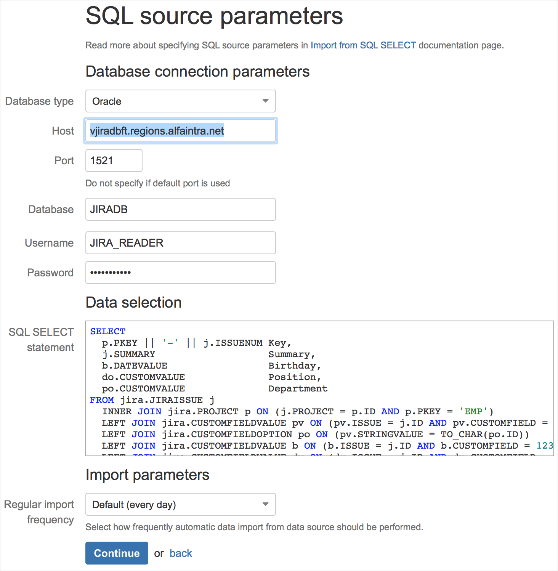This screenshot has height=571, width=558.
Task: Click into the Host input field
Action: pyautogui.click(x=180, y=131)
